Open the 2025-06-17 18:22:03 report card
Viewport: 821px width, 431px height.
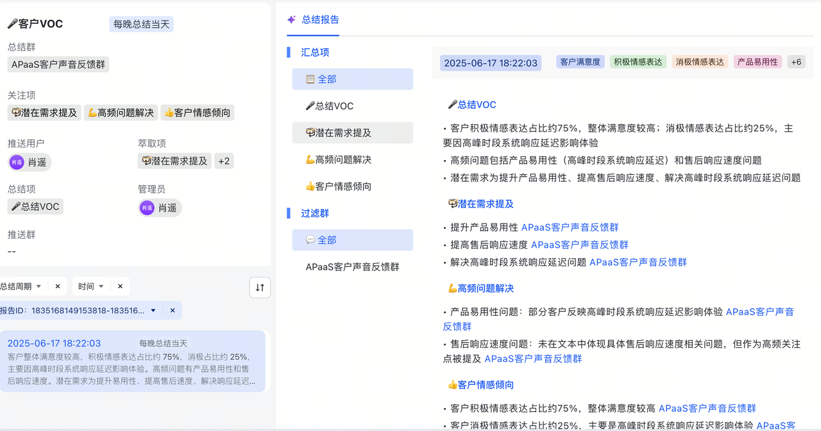coord(131,361)
